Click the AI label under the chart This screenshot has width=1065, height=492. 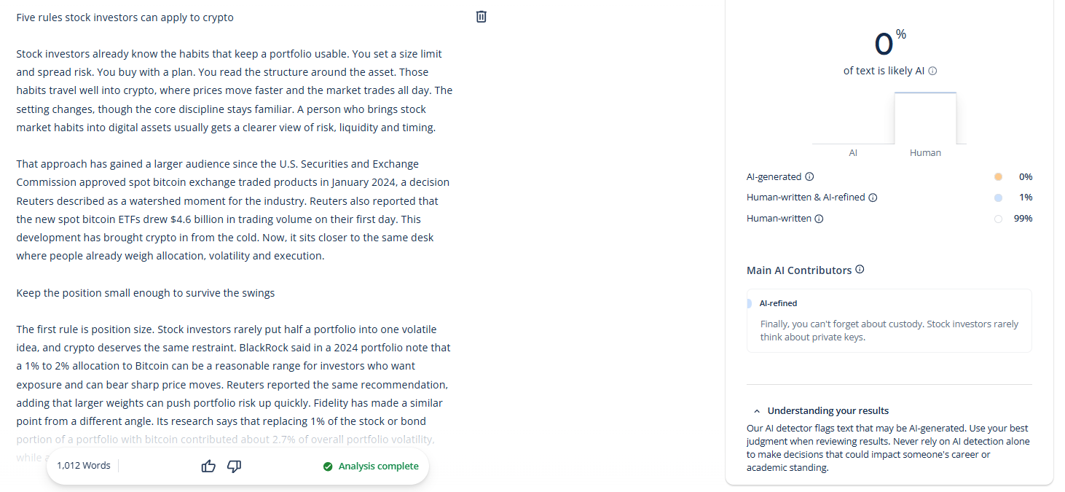click(853, 153)
